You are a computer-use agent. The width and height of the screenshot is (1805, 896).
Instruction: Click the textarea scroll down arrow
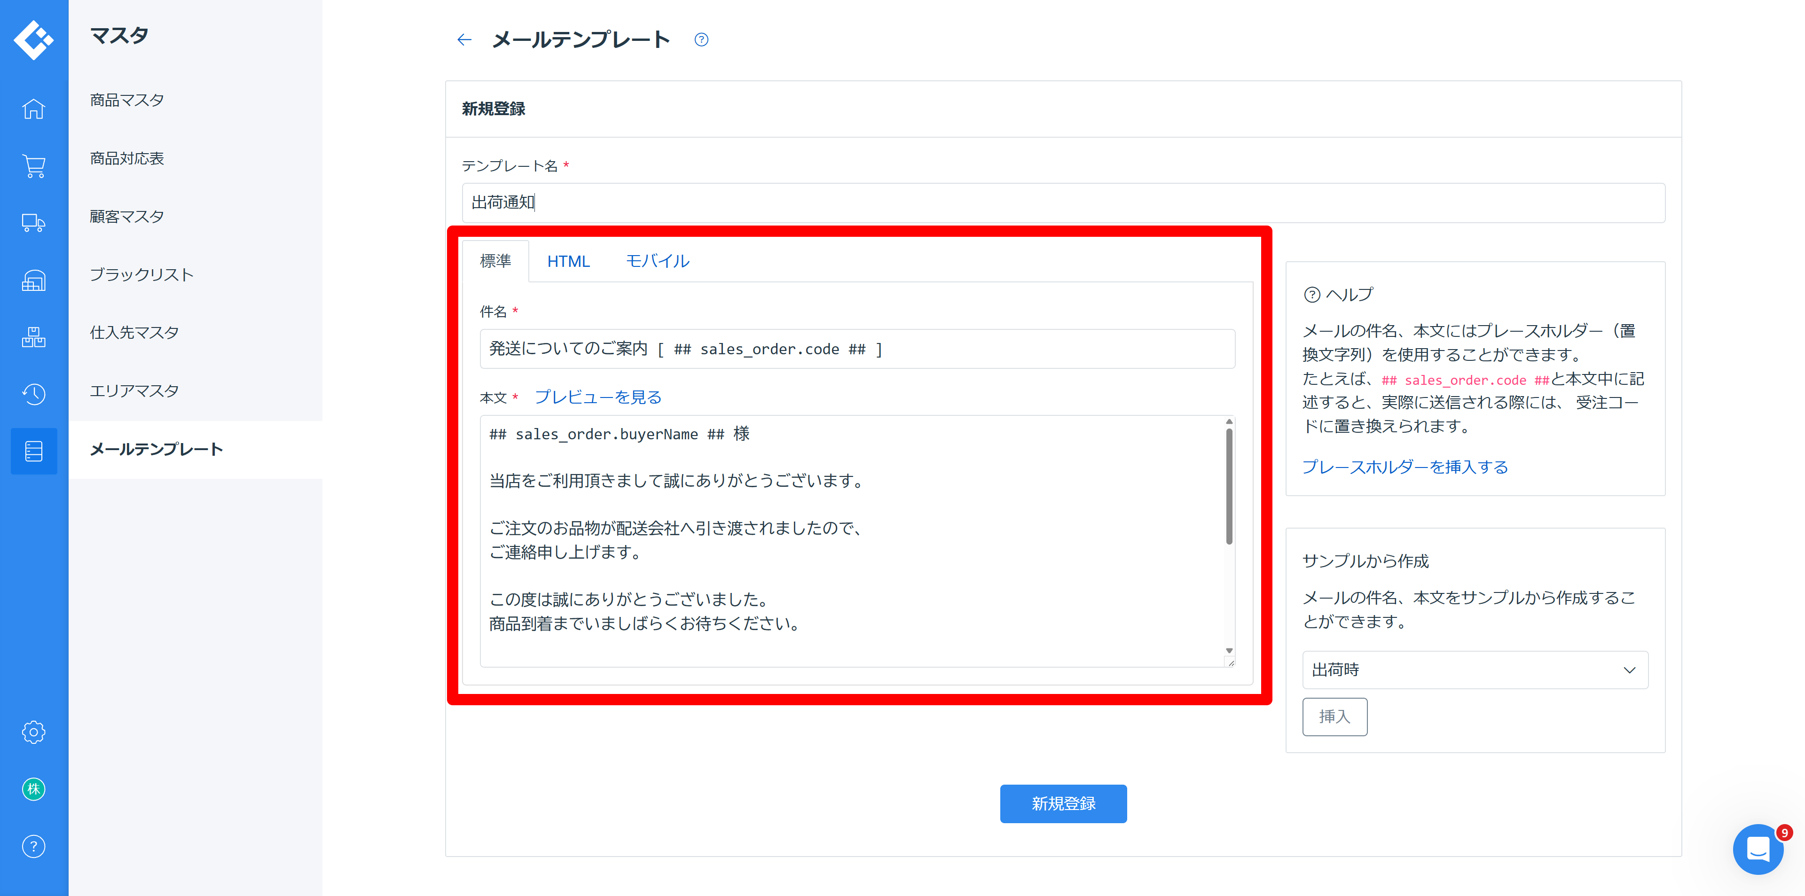[x=1229, y=651]
